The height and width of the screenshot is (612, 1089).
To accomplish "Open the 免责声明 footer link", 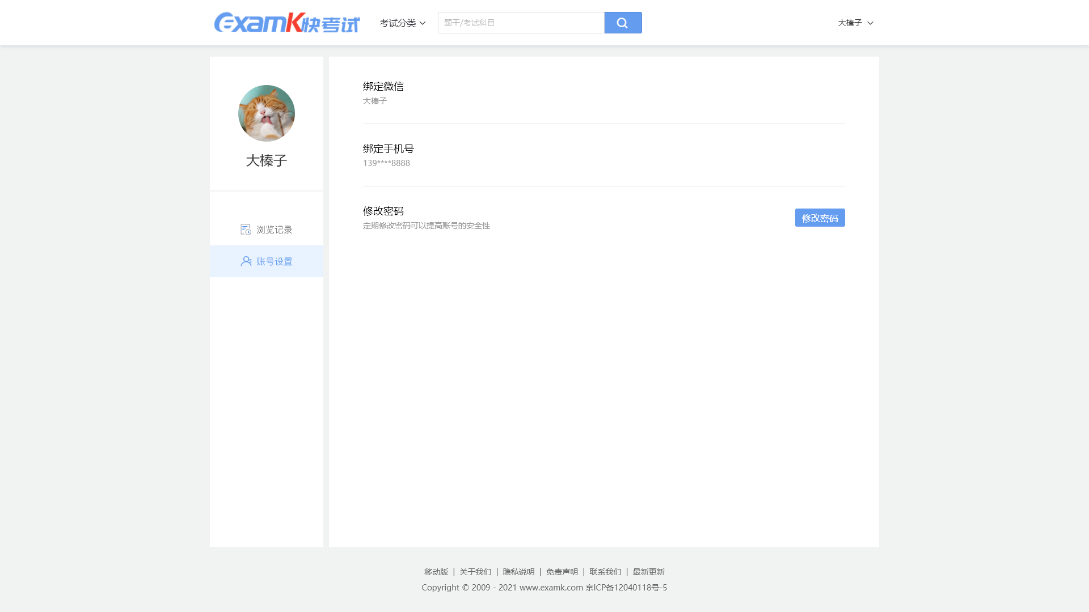I will click(562, 572).
